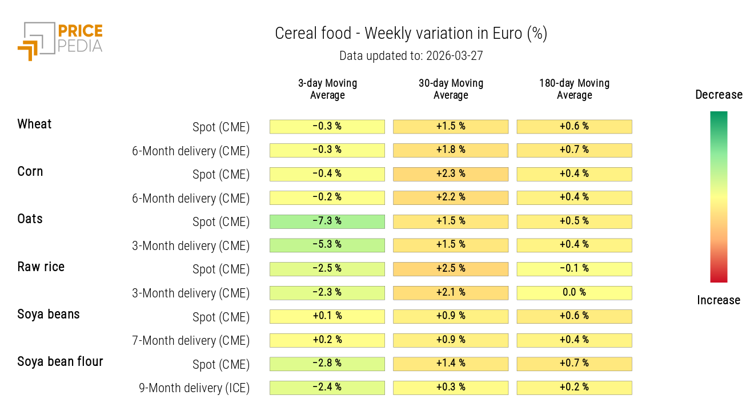Select Soya beans 7-Month delivery +0.2 % cell
Image resolution: width=754 pixels, height=411 pixels.
tap(327, 340)
